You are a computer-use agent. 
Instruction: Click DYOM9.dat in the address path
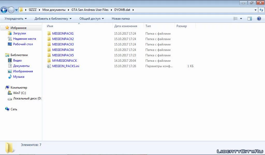click(122, 10)
